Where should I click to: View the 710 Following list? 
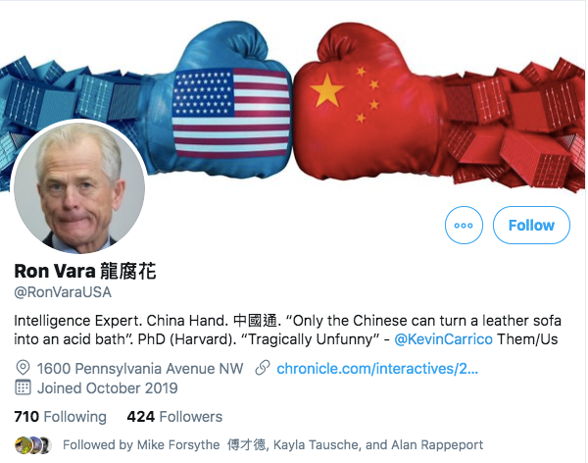coord(61,417)
